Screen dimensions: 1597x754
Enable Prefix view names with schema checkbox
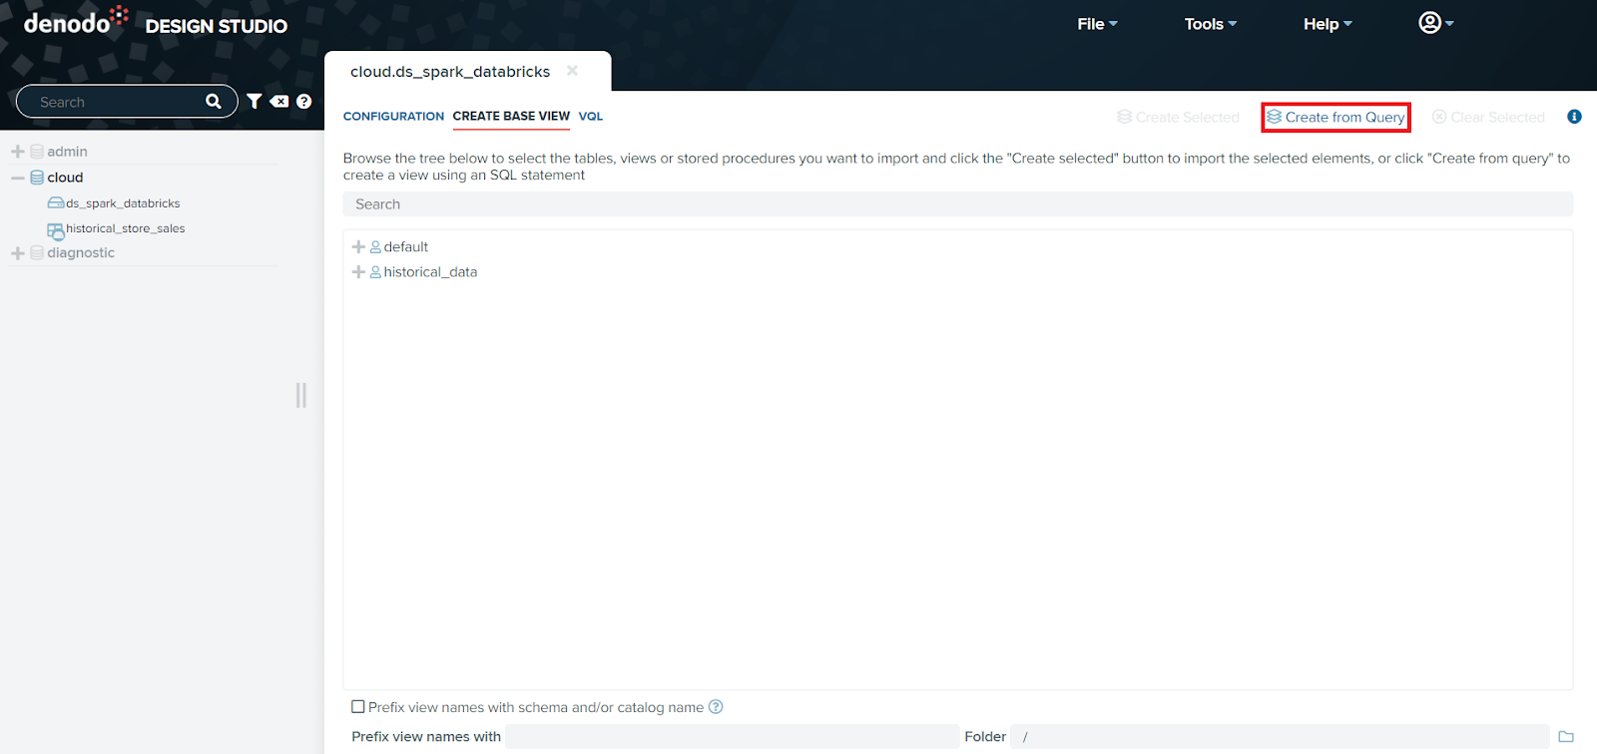coord(357,706)
